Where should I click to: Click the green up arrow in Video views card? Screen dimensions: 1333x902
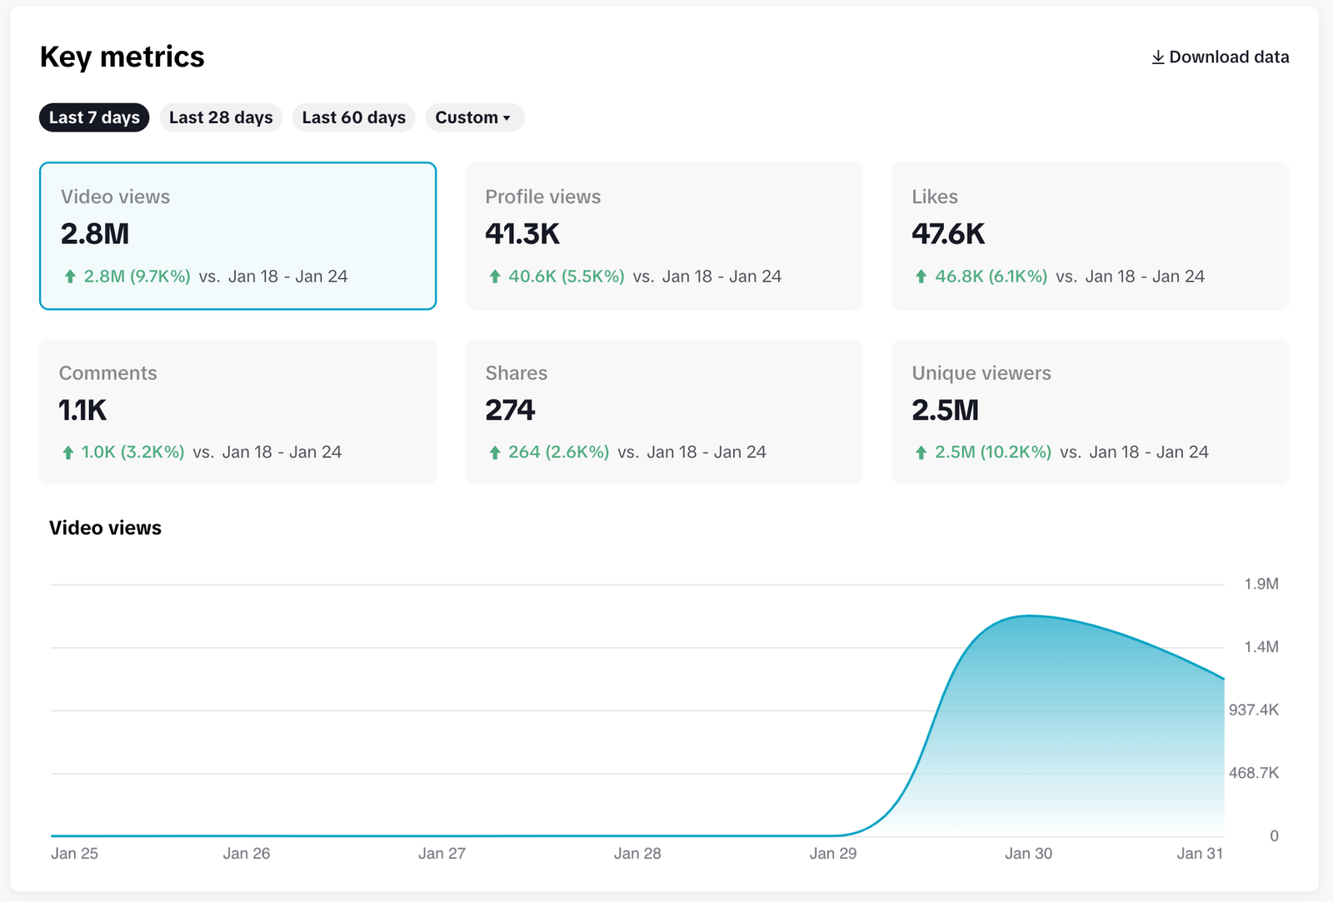click(x=70, y=277)
